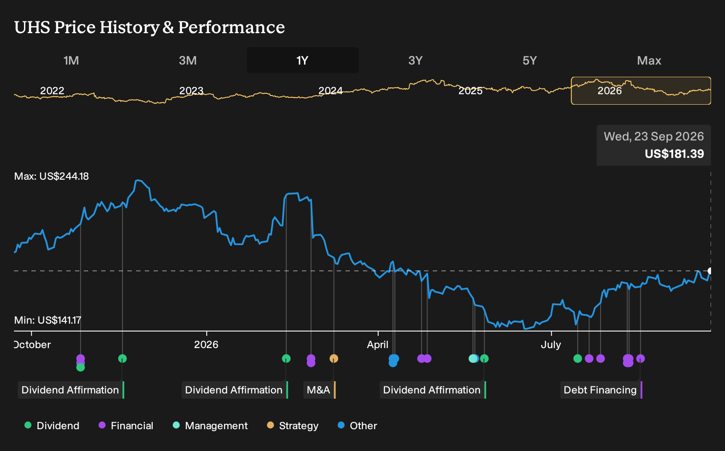Click the US$181.39 price tooltip

(x=654, y=145)
